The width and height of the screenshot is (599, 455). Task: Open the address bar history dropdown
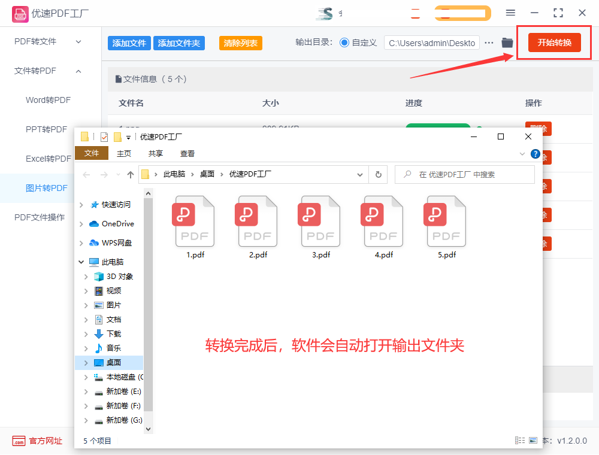[x=360, y=175]
